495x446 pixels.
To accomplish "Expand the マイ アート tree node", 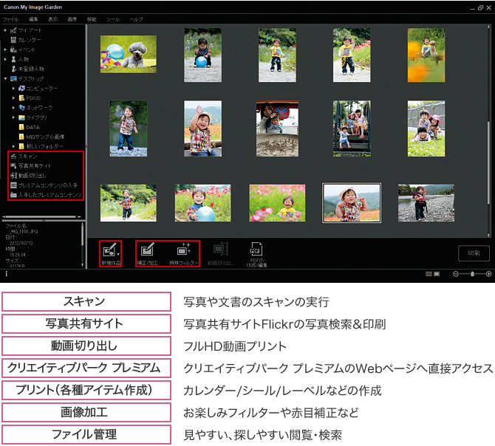I will 5,30.
